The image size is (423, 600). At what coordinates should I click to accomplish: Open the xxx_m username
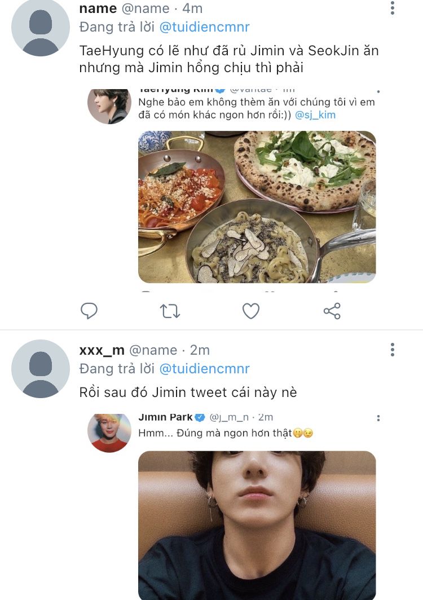coord(102,350)
